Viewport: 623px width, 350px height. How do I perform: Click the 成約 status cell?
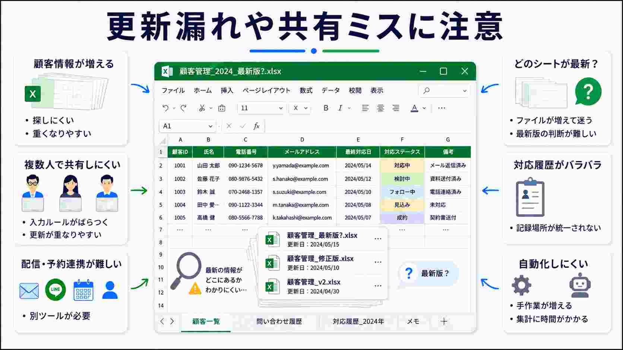point(402,218)
